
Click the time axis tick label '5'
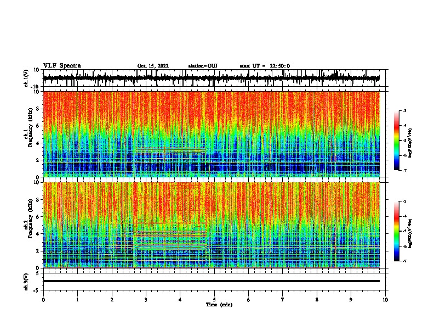[x=214, y=300]
